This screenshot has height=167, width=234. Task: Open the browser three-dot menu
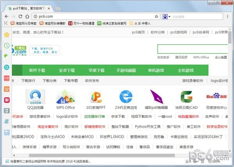(227, 16)
